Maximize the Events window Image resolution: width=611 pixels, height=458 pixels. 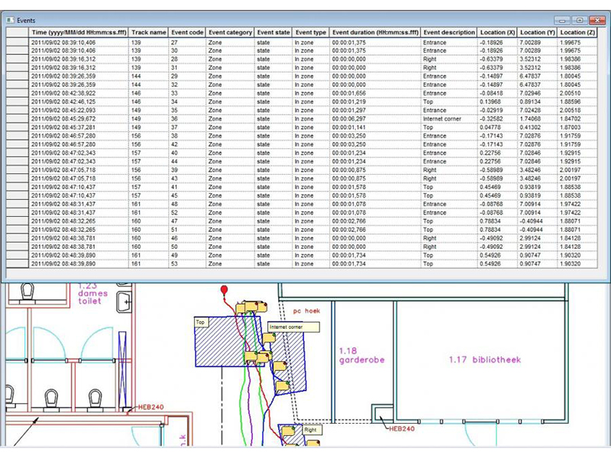pyautogui.click(x=579, y=20)
